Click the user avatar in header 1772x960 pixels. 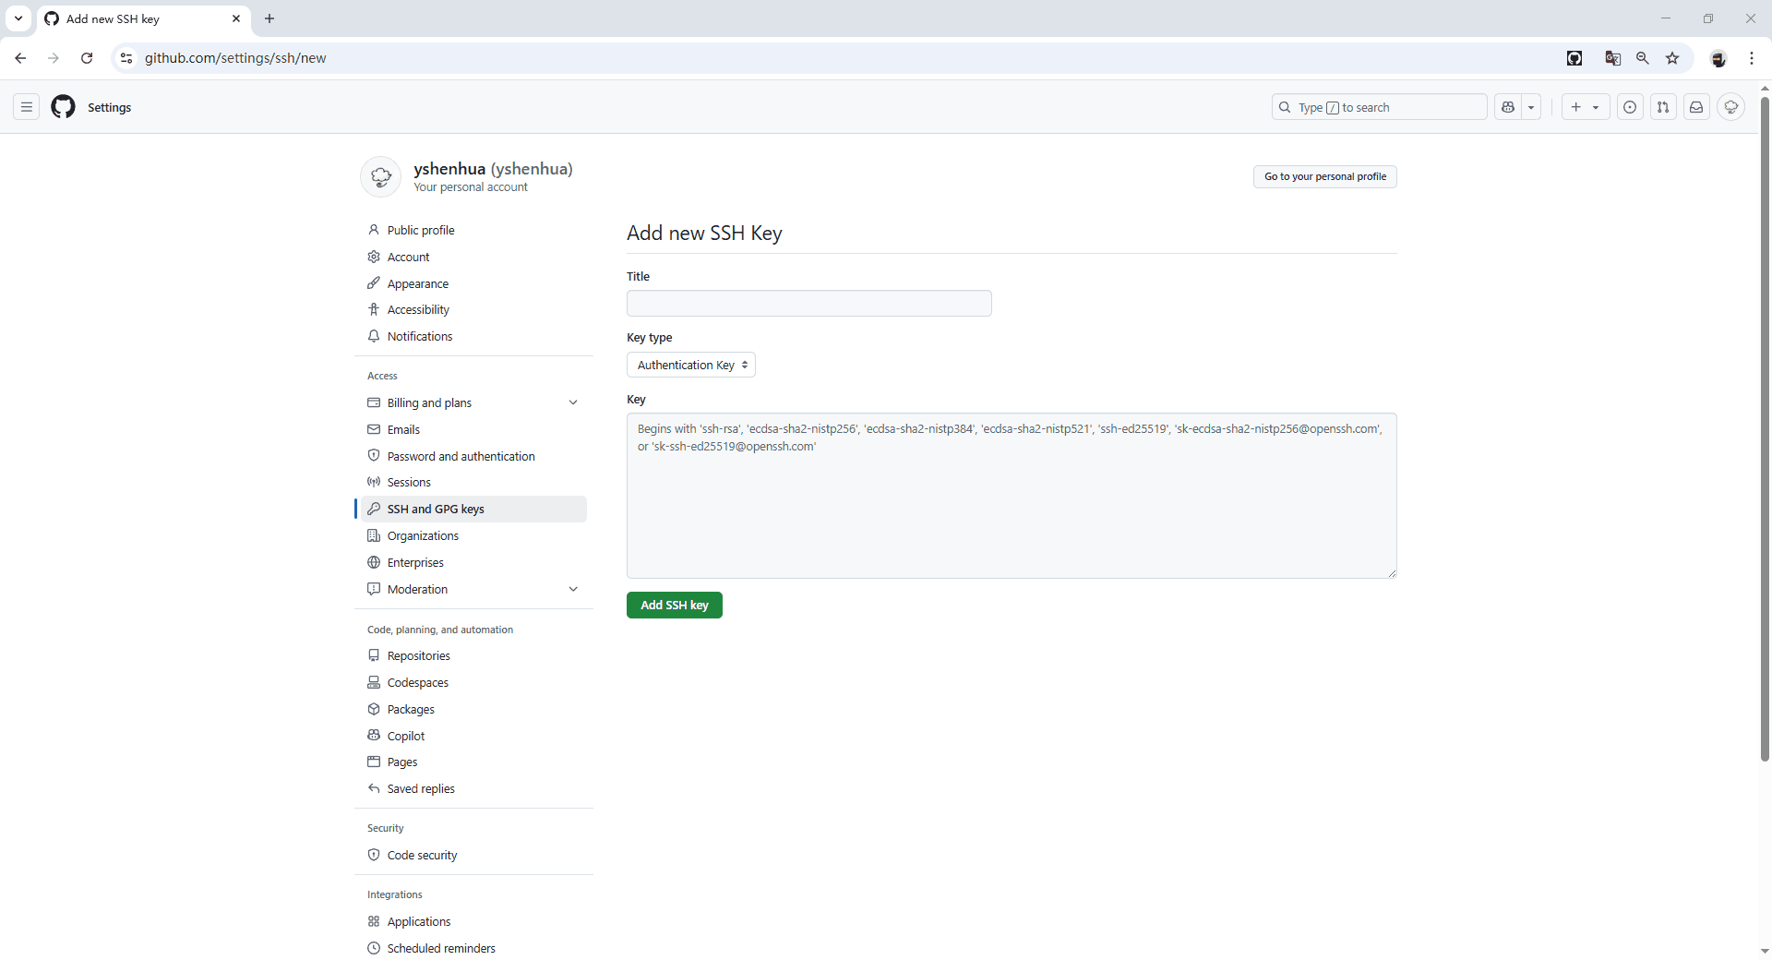tap(1730, 107)
